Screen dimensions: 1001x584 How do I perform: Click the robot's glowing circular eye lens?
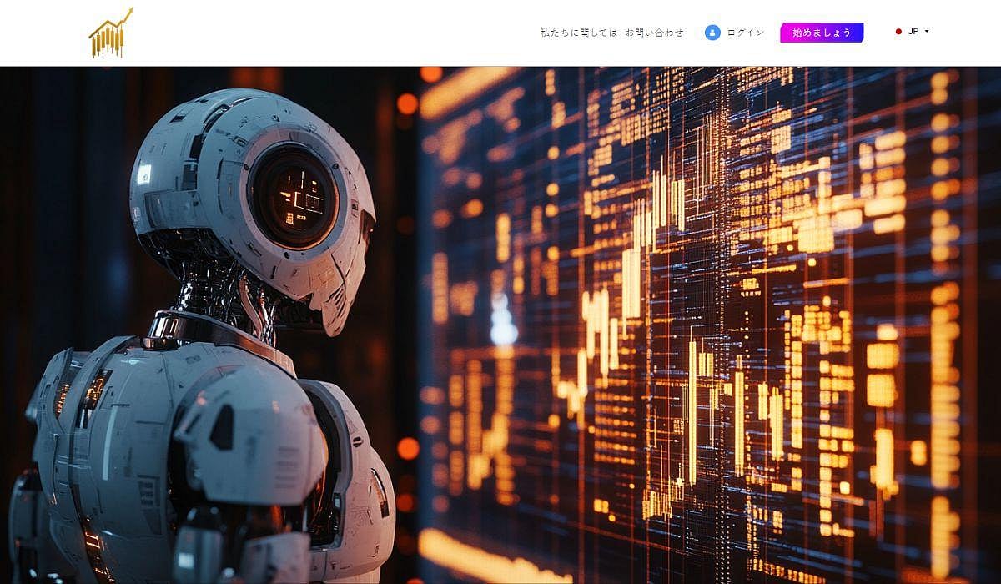[294, 199]
